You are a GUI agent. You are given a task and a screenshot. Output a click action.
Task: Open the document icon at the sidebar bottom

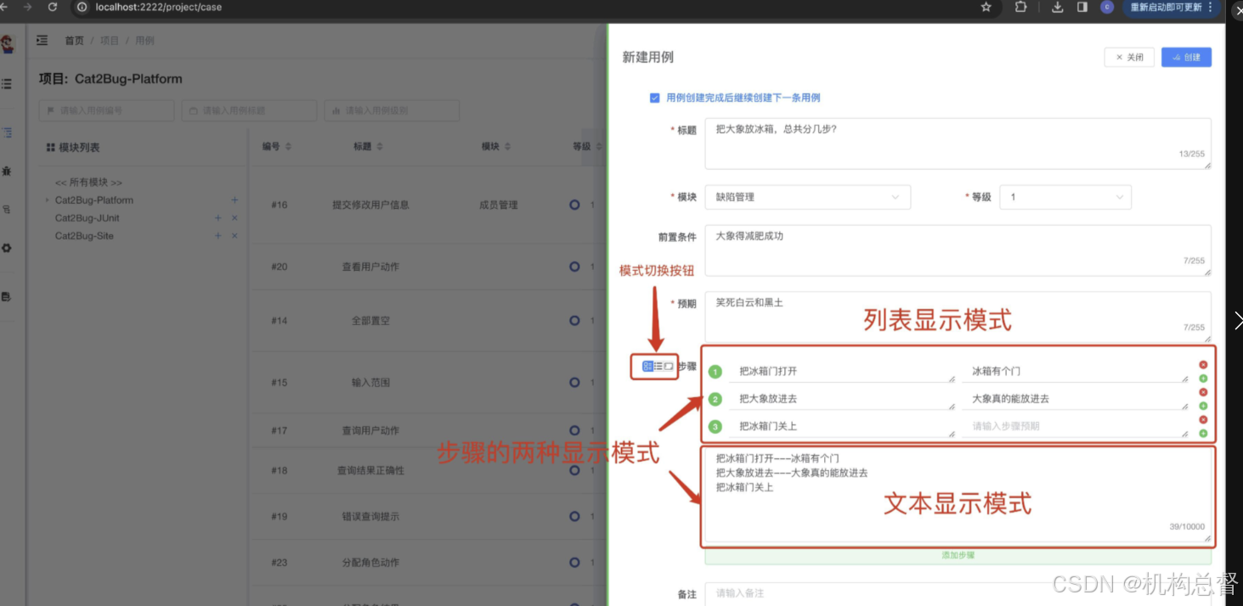pyautogui.click(x=7, y=297)
